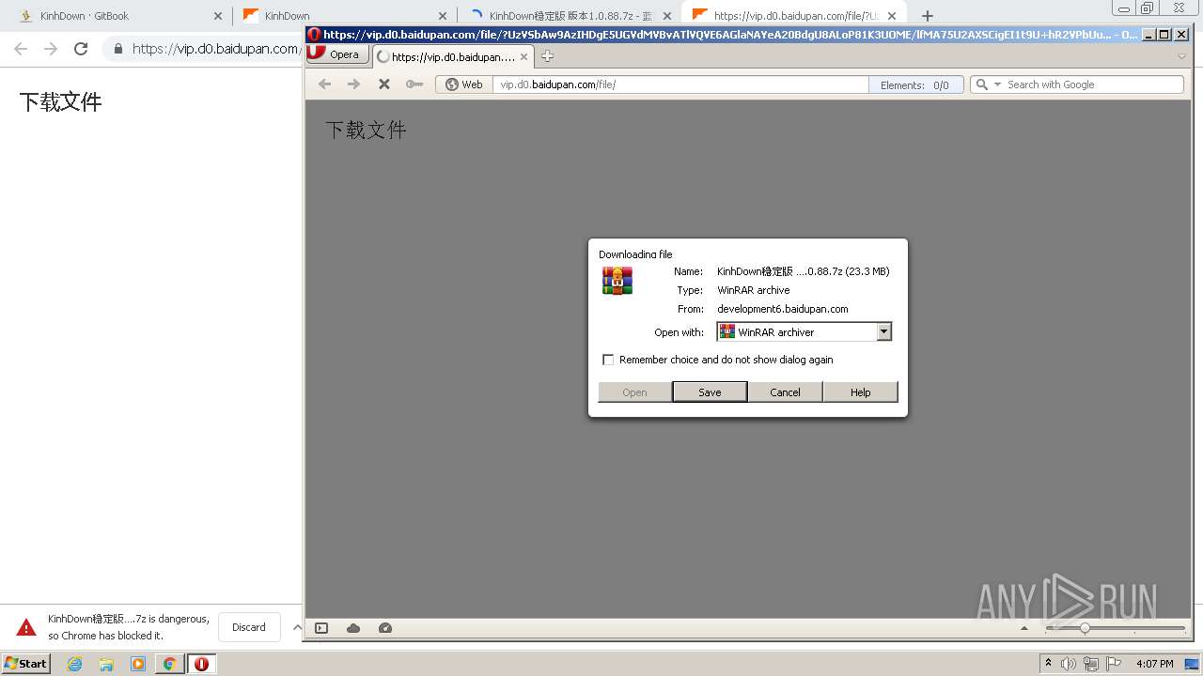Toggle Opera panels icon in status bar
The width and height of the screenshot is (1203, 676).
tap(321, 628)
